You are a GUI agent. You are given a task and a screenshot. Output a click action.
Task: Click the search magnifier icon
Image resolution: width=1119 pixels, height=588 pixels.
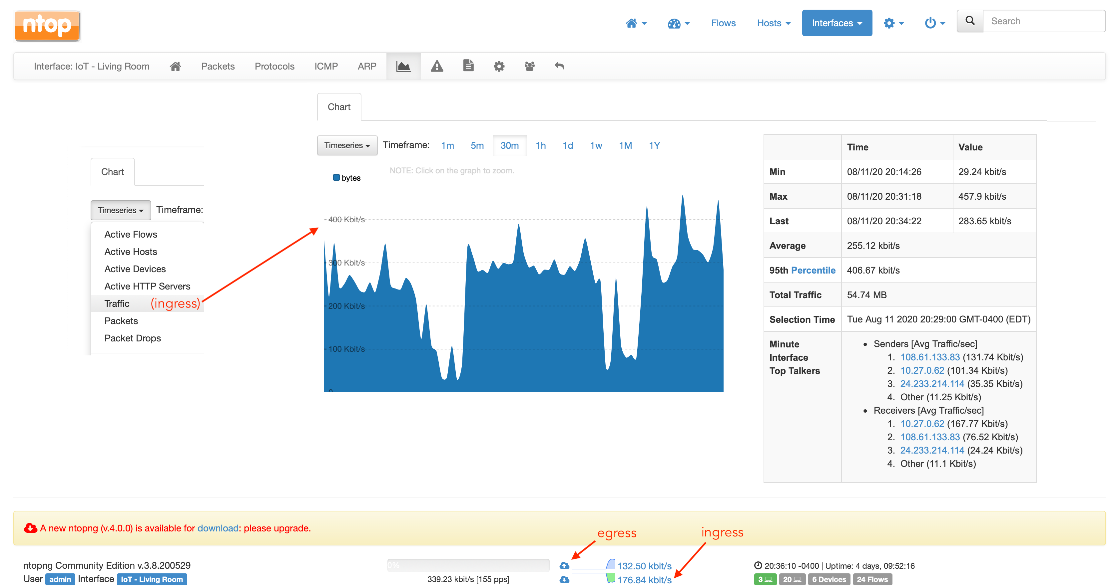(x=969, y=21)
